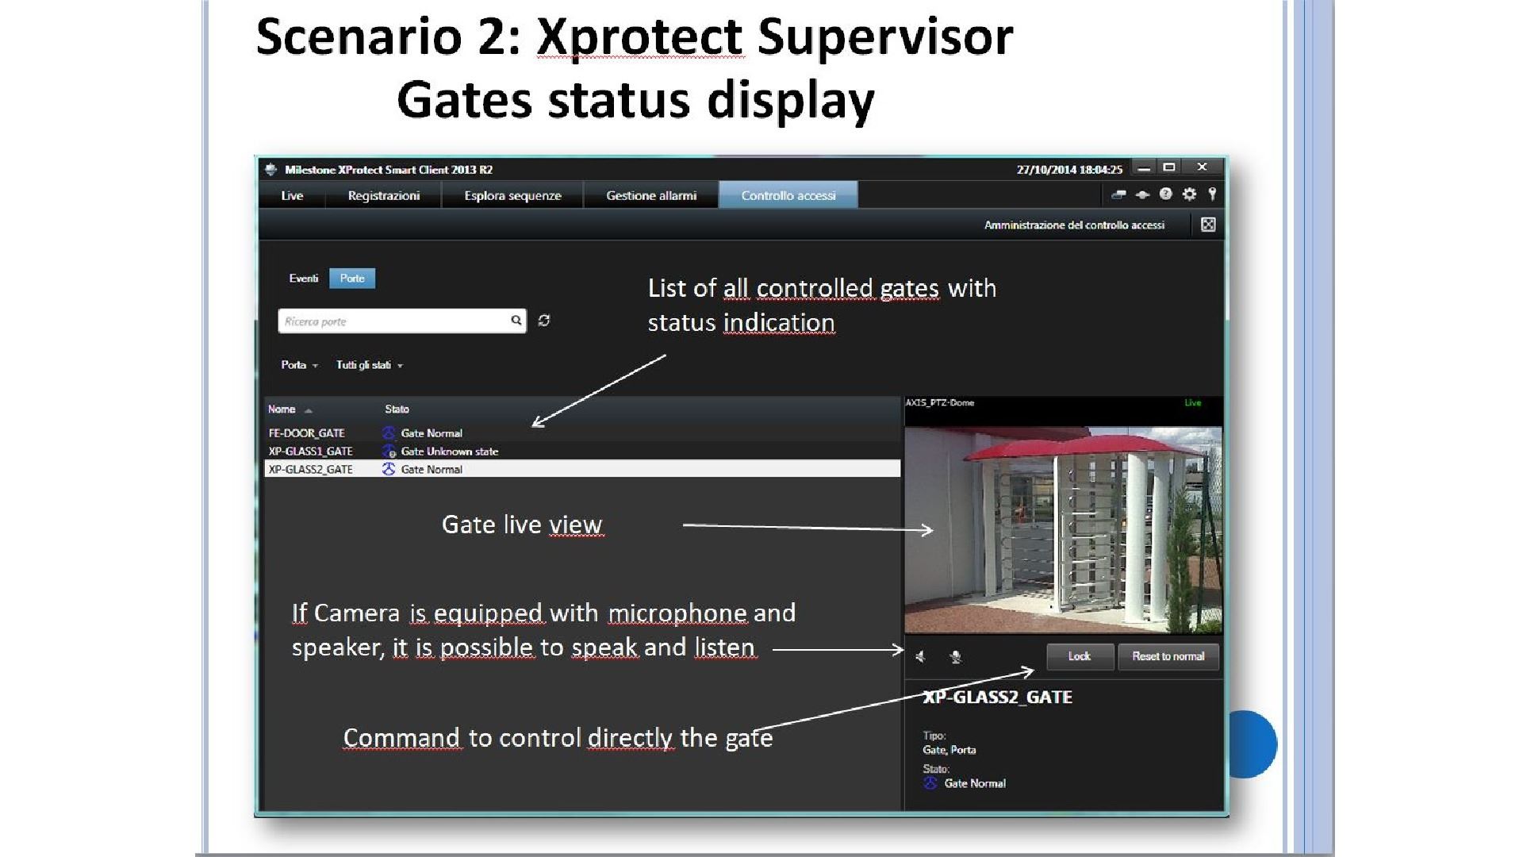Open the Tutti gli stati dropdown
This screenshot has height=857, width=1523.
point(370,365)
